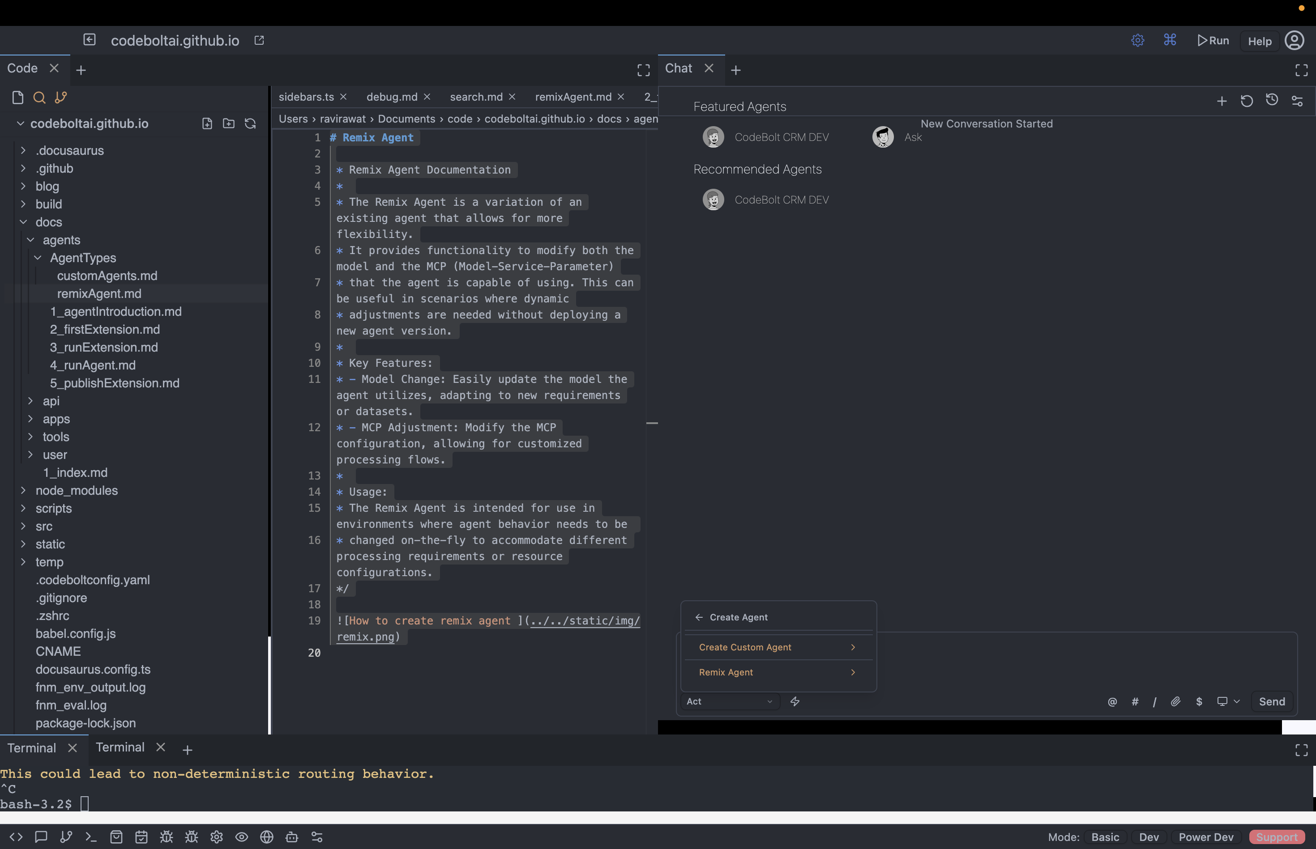Select CodeBolt CRM DEV under Recommended Agents
This screenshot has width=1316, height=849.
pyautogui.click(x=765, y=200)
